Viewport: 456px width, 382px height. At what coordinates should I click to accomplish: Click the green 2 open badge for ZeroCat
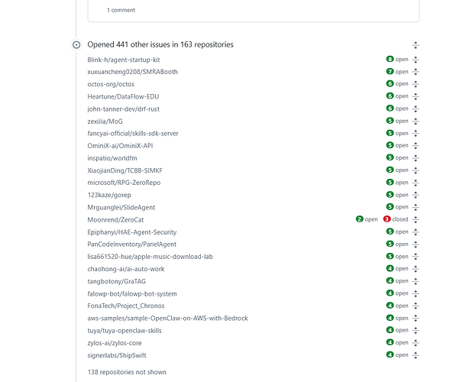tap(367, 219)
